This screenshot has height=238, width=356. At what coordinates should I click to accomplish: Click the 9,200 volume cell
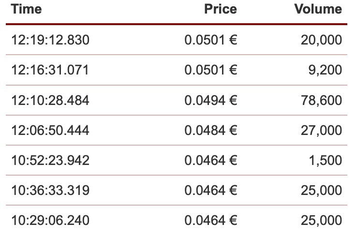(326, 70)
